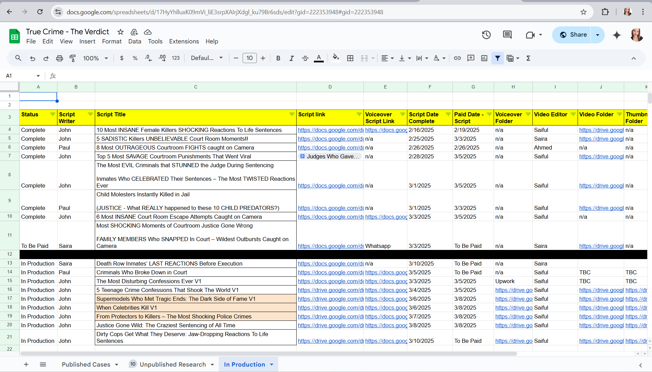Image resolution: width=652 pixels, height=372 pixels.
Task: Open the File menu
Action: (31, 41)
